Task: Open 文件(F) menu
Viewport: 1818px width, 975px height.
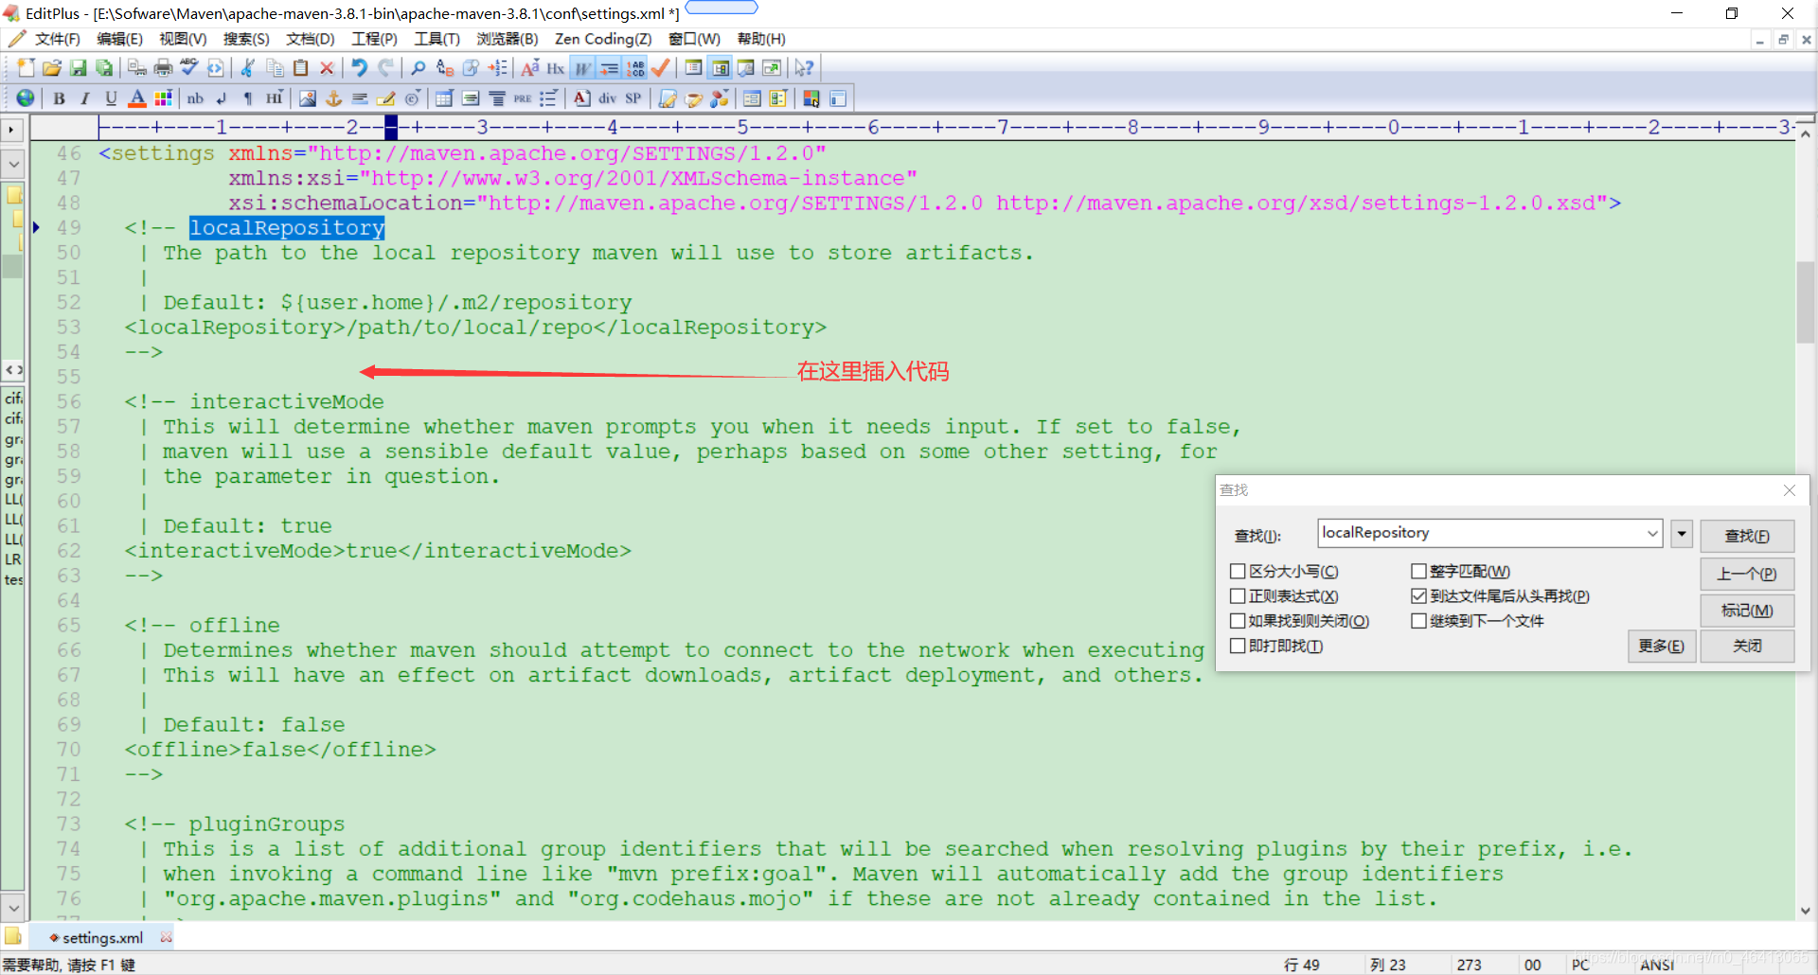Action: [57, 39]
